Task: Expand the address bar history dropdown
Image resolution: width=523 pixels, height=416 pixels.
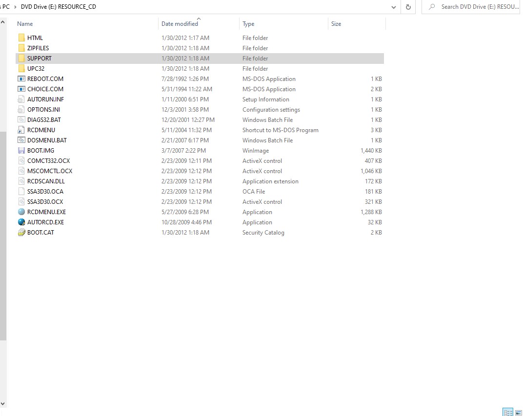Action: (394, 7)
